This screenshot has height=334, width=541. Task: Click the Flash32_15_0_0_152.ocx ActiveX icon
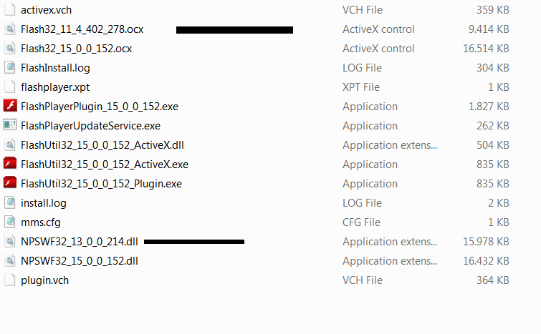pos(9,48)
